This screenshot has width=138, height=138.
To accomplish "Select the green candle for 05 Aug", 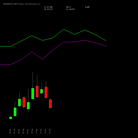I will [20, 102].
